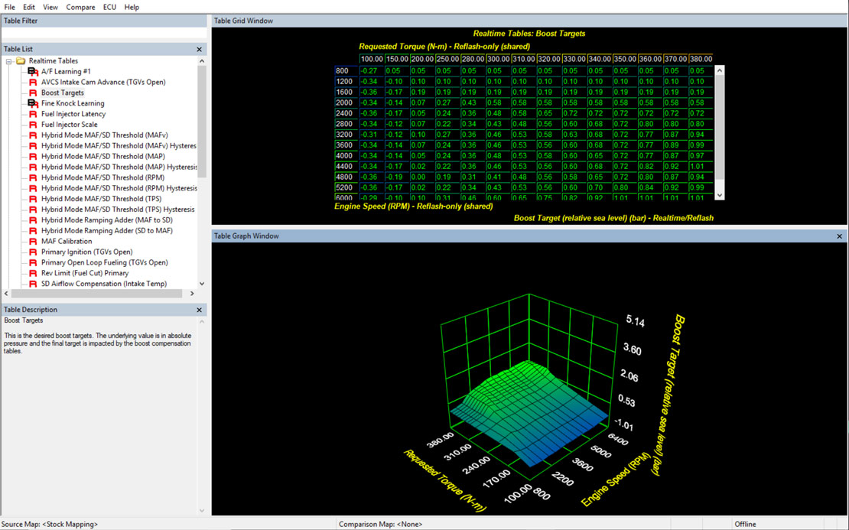Screen dimensions: 849x530
Task: Click the A/F Learning #1 table icon
Action: coord(33,71)
